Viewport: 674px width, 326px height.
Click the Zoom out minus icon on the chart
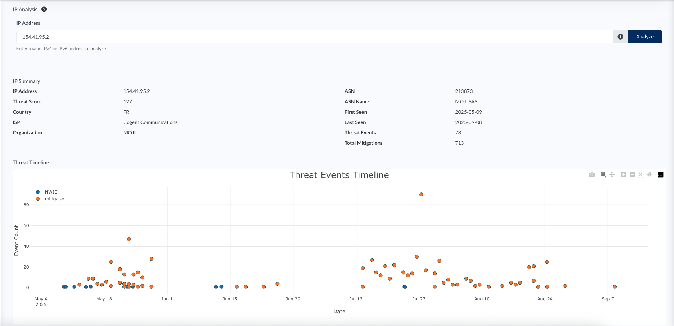pyautogui.click(x=632, y=174)
